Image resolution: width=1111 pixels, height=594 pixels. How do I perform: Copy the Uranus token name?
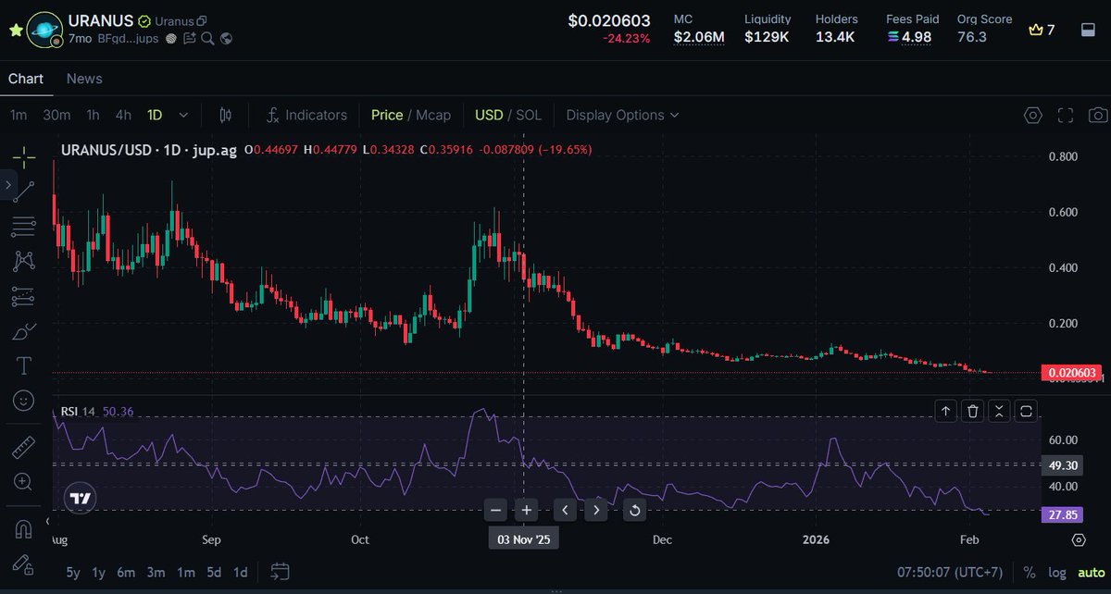(x=203, y=21)
